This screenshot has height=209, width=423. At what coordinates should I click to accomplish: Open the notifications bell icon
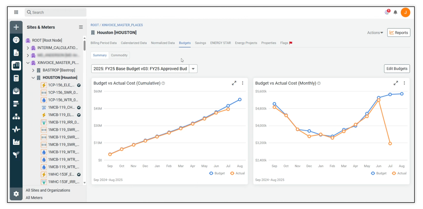pyautogui.click(x=395, y=12)
